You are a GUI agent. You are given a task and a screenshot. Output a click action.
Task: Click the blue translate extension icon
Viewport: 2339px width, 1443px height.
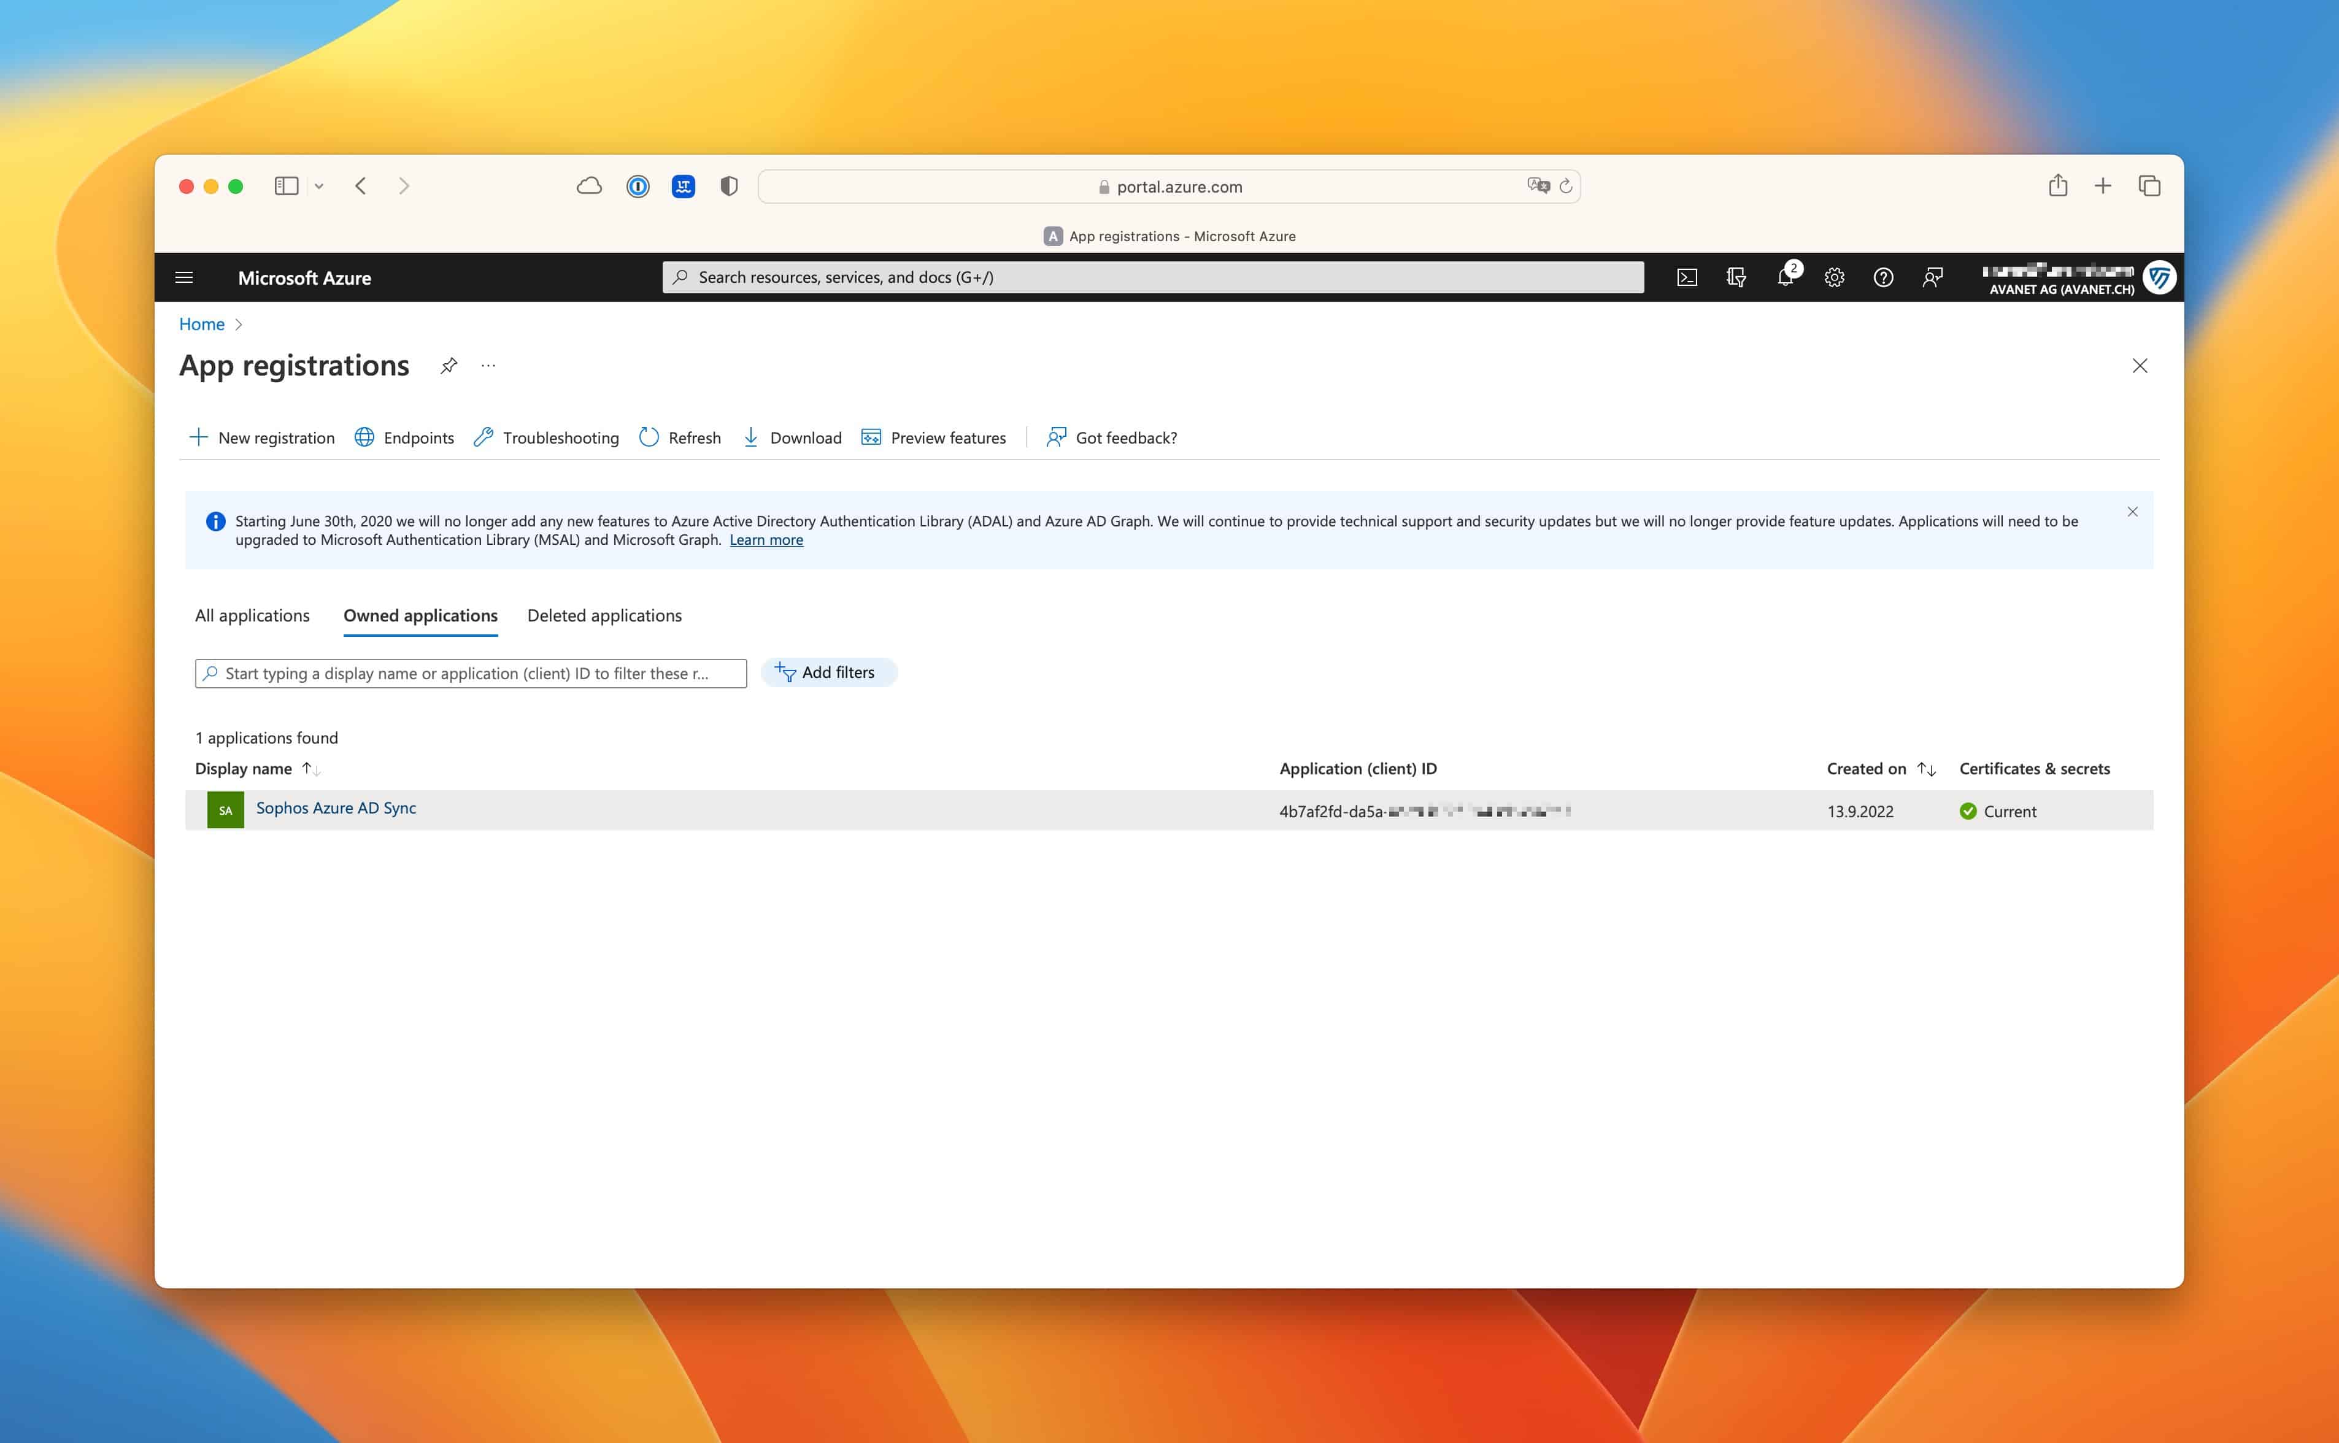(684, 186)
